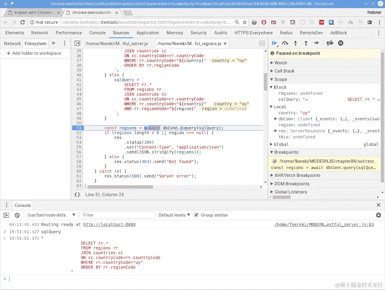
Task: Disable the restful_regions breakpoint checkbox
Action: click(x=274, y=161)
